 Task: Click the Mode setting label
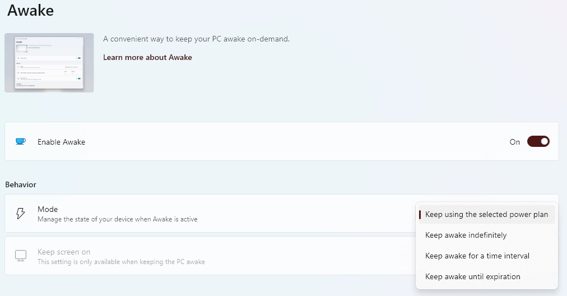click(x=48, y=209)
